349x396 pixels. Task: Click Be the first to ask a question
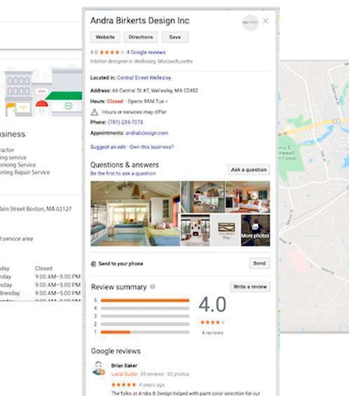[123, 173]
